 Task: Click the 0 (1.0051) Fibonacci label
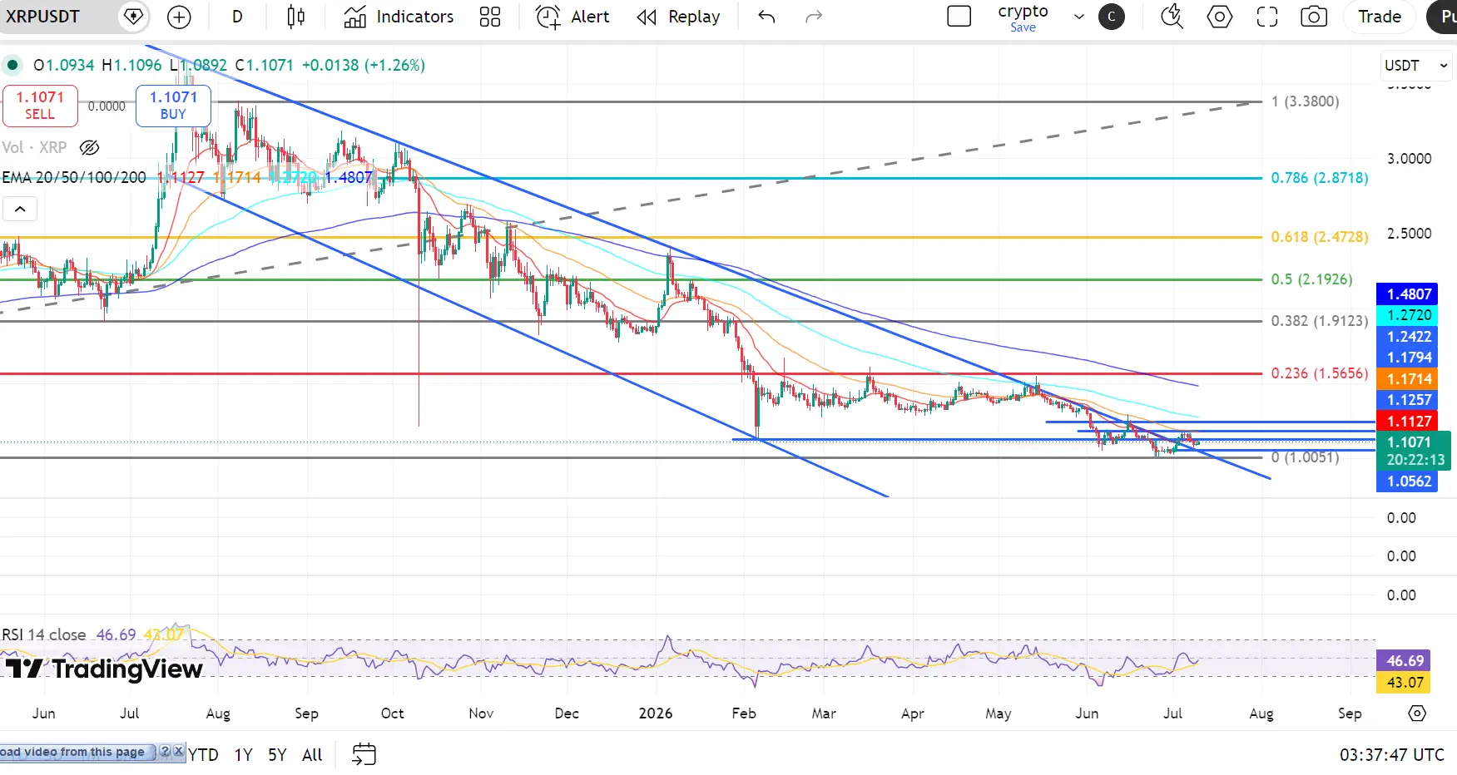click(x=1305, y=457)
